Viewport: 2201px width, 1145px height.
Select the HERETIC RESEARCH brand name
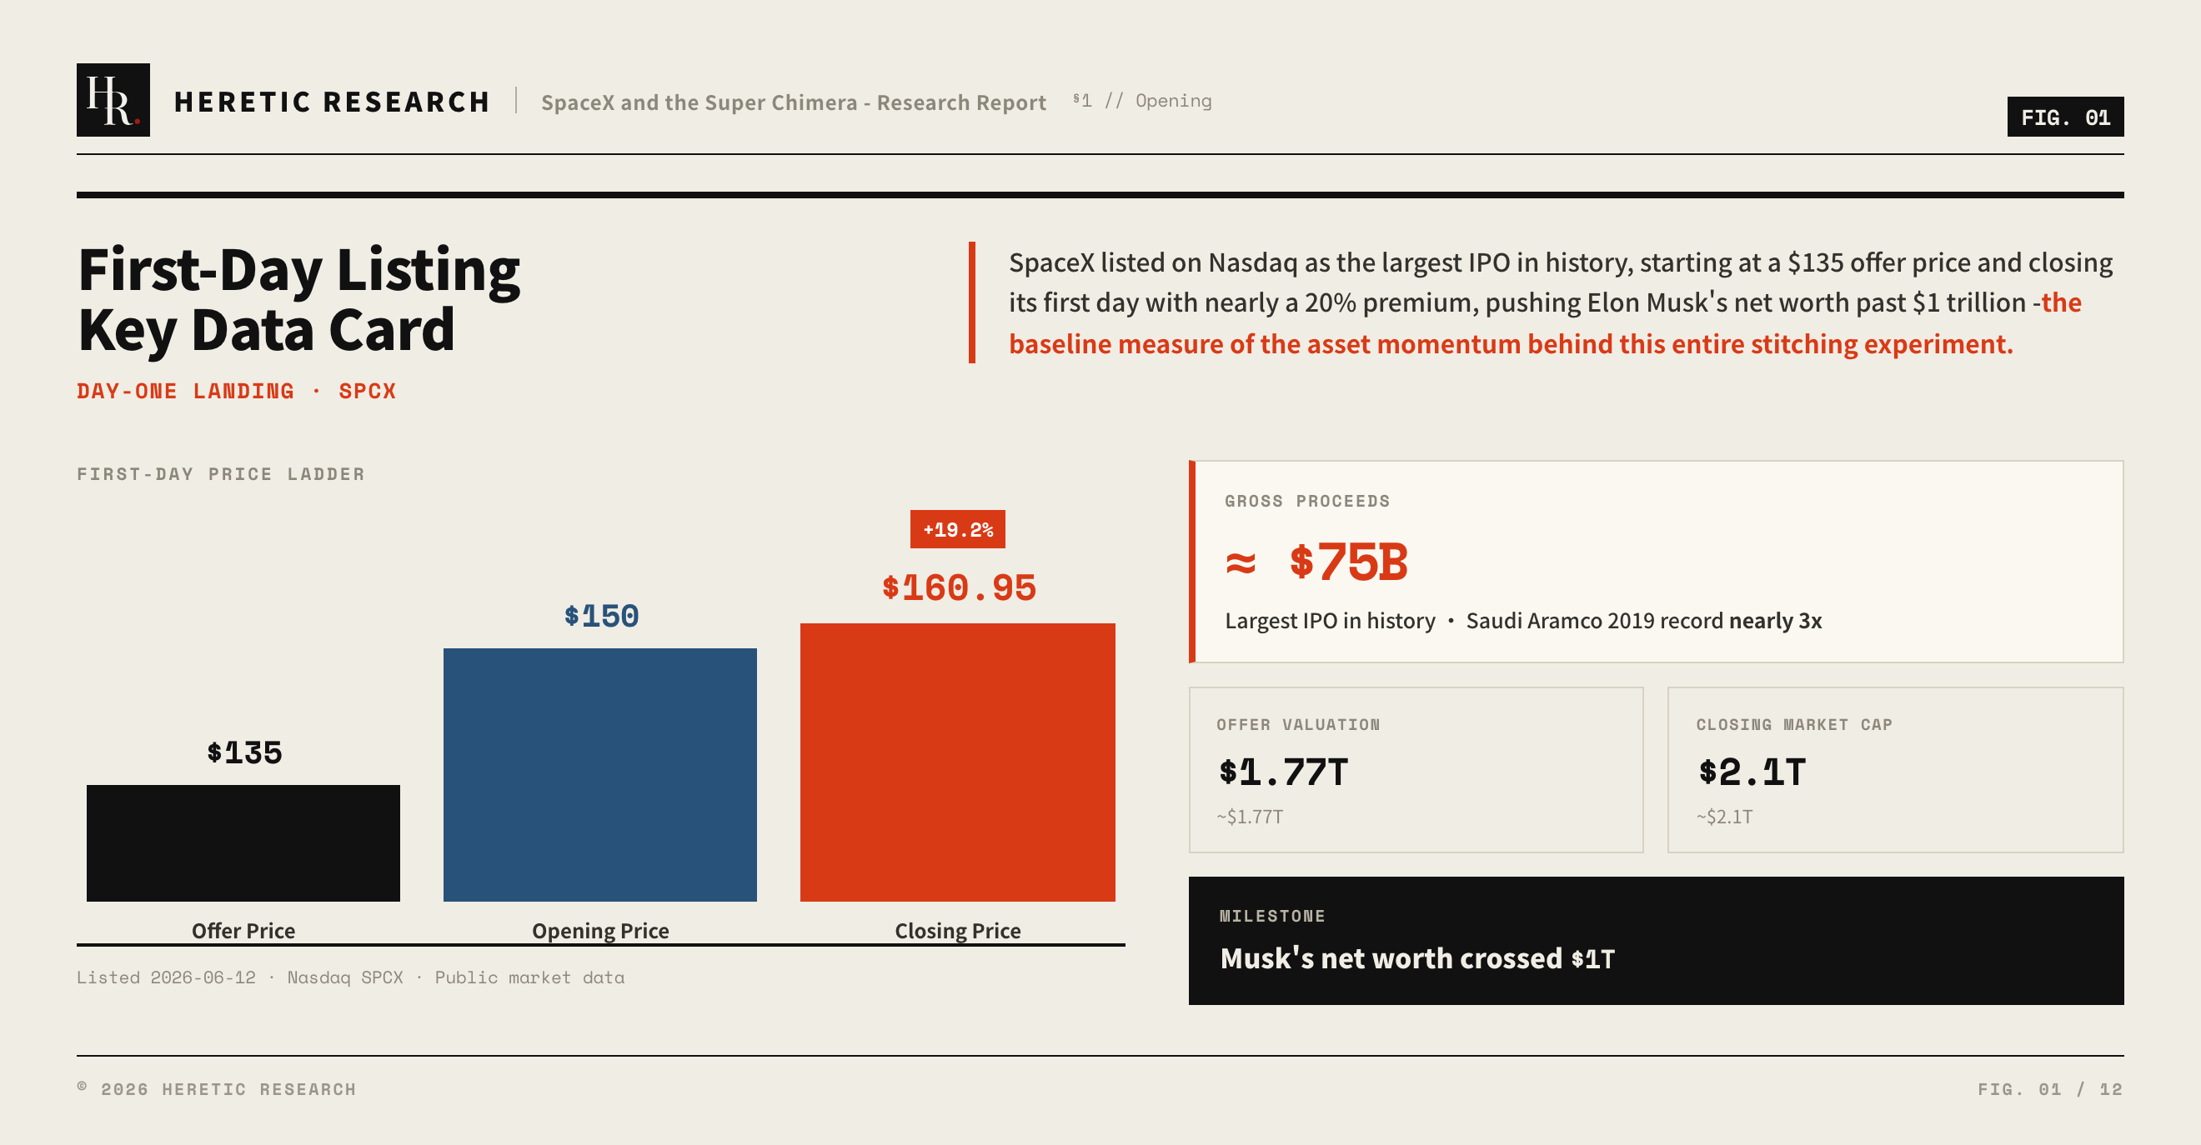pyautogui.click(x=332, y=102)
